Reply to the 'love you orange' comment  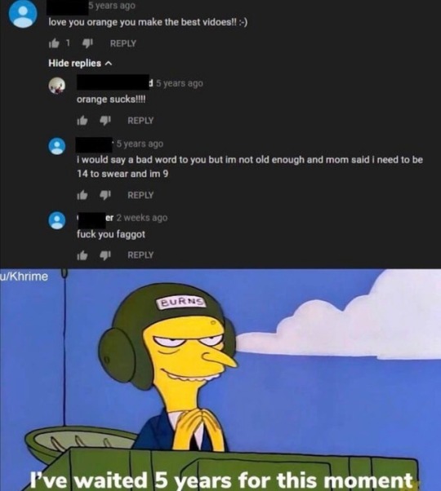click(x=122, y=43)
